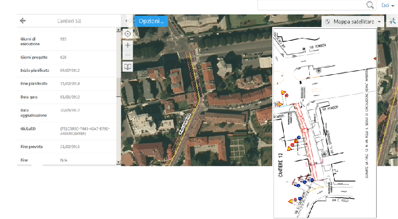The image size is (398, 219).
Task: Expand the Esci user menu
Action: pyautogui.click(x=388, y=5)
